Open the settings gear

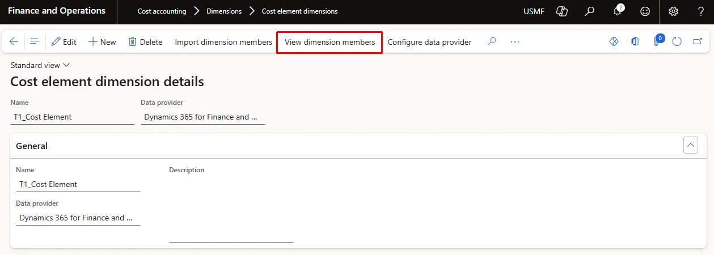pos(673,11)
